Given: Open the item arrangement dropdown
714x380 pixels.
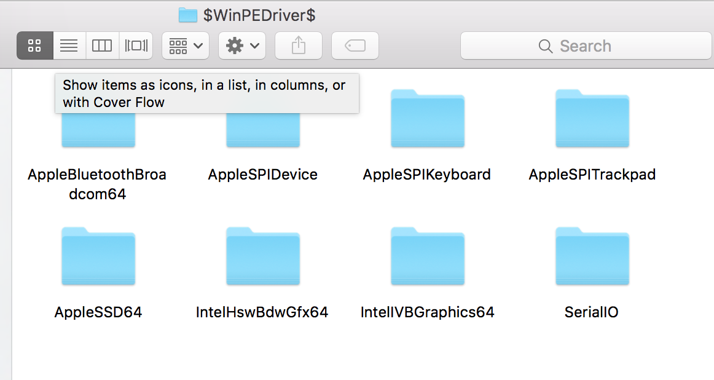Looking at the screenshot, I should coord(186,46).
